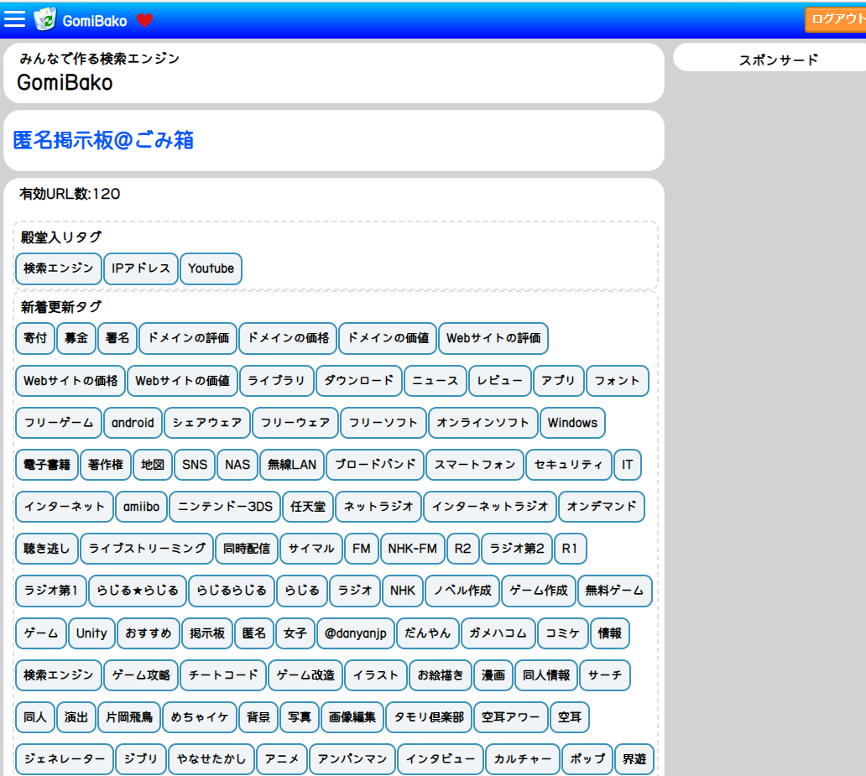Open the Unity tag
The width and height of the screenshot is (866, 776).
91,633
